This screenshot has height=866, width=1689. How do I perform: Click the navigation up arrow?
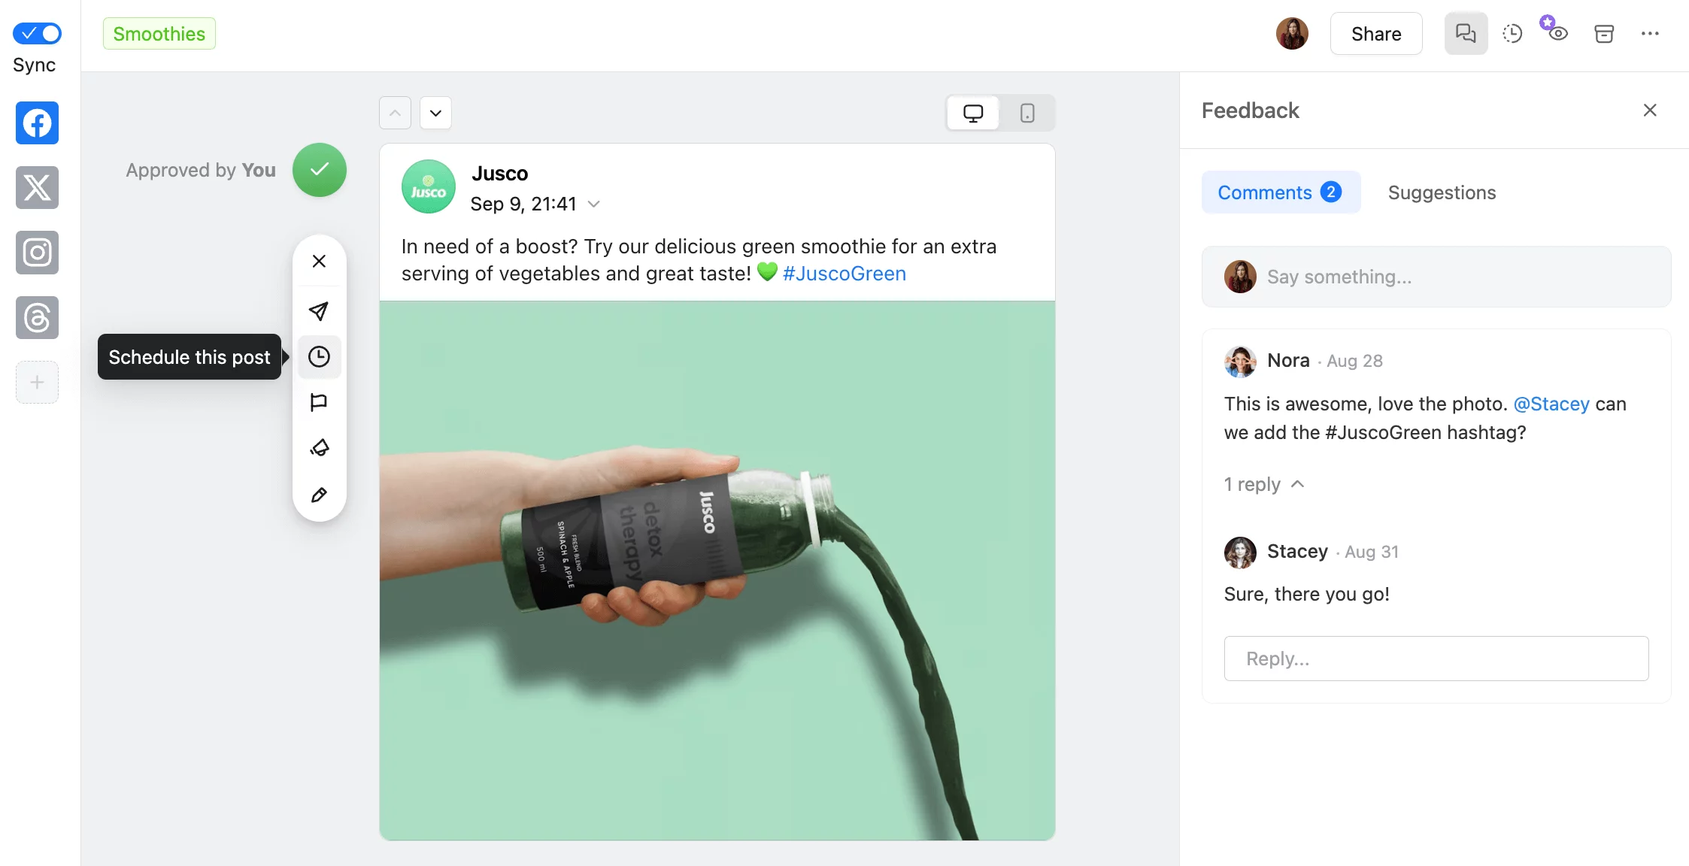pos(396,111)
